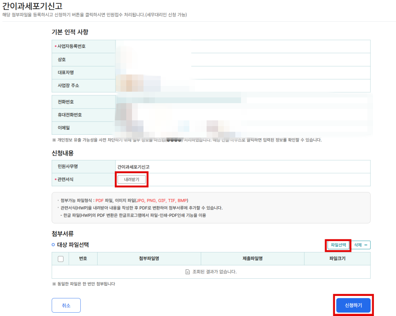Click the 파일크기 column header
Image resolution: width=396 pixels, height=316 pixels.
pyautogui.click(x=337, y=259)
